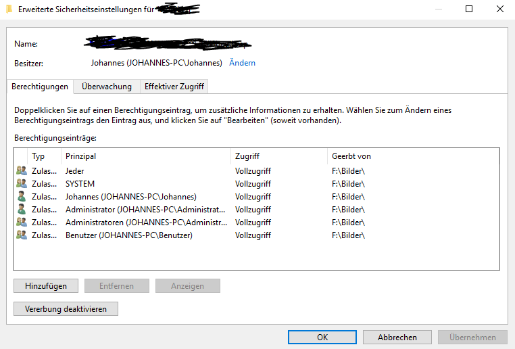Confirm with the OK button
The image size is (515, 349).
point(322,338)
